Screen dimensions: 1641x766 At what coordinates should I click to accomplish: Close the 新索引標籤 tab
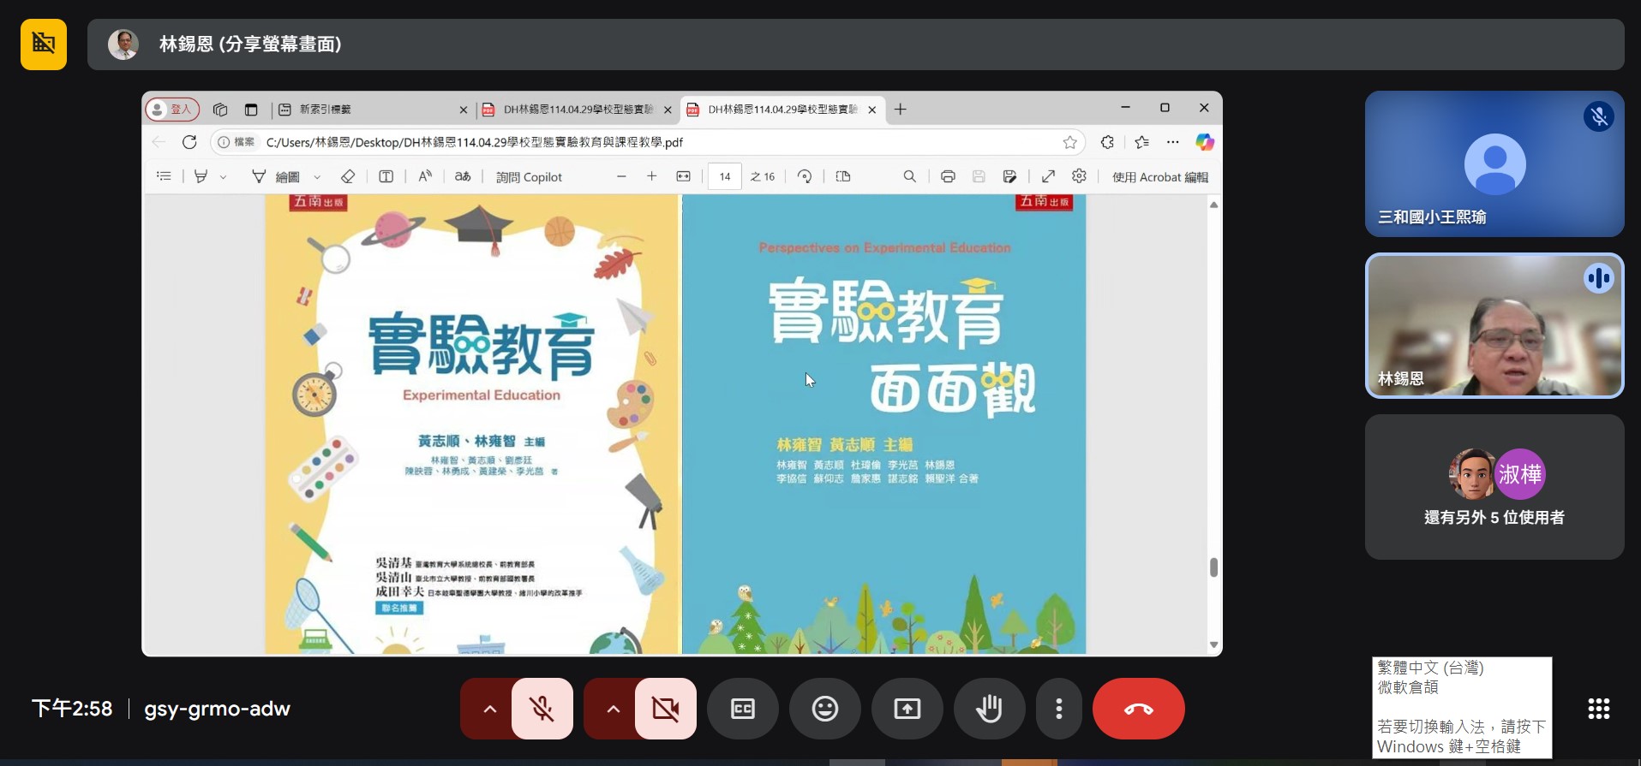click(464, 110)
